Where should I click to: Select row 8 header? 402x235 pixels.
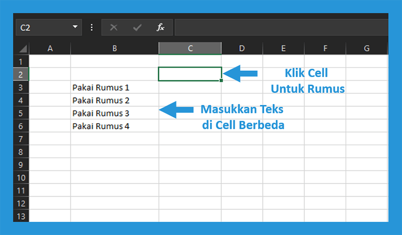(21, 152)
